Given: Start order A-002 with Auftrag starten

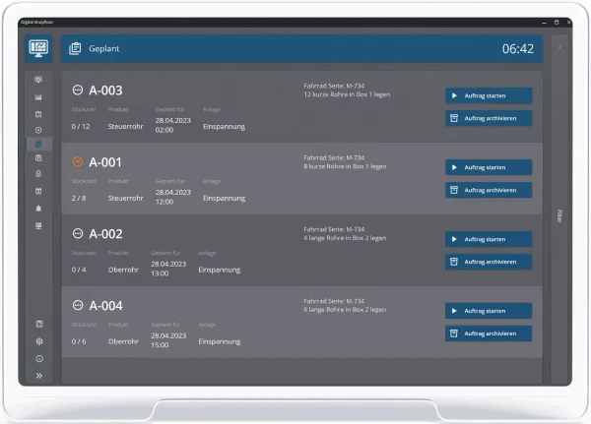Looking at the screenshot, I should (x=489, y=239).
